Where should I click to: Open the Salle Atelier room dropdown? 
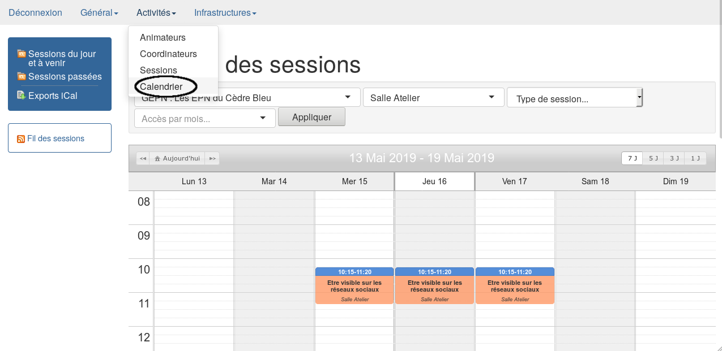tap(433, 98)
